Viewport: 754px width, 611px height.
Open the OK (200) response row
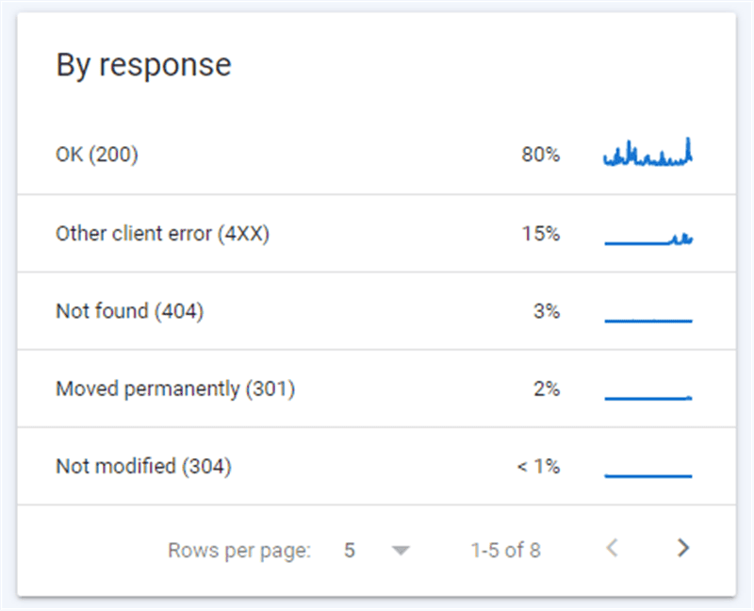tap(97, 156)
